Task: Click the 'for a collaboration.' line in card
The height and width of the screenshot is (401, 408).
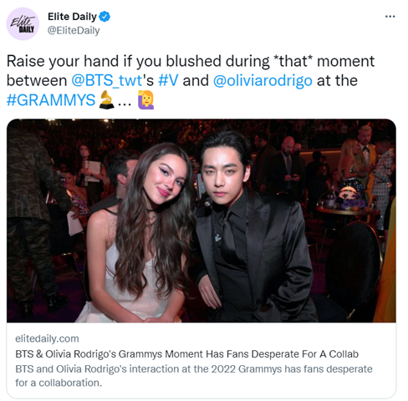Action: (59, 383)
